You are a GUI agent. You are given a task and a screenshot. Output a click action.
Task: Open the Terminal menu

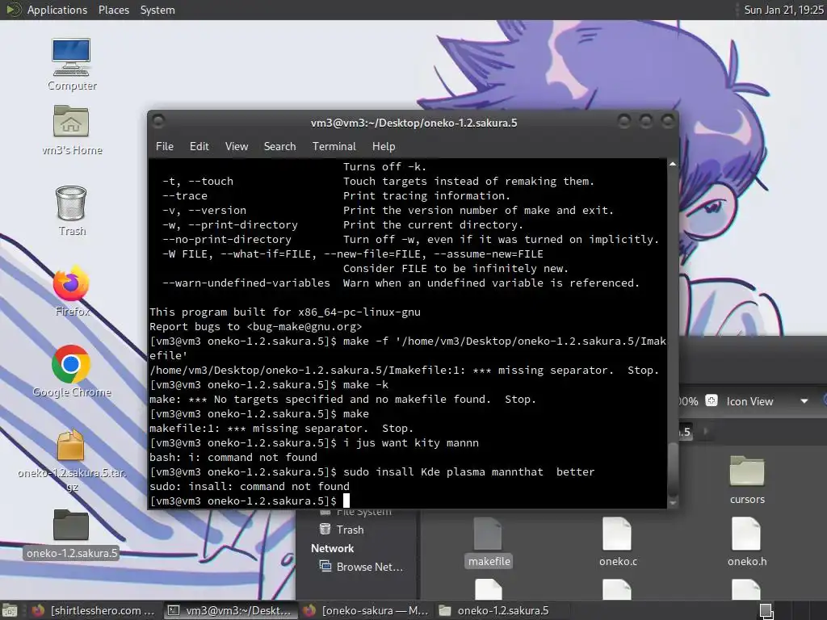pyautogui.click(x=334, y=147)
